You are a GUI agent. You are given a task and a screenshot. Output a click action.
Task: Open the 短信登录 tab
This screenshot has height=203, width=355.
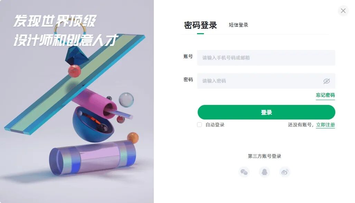point(239,25)
